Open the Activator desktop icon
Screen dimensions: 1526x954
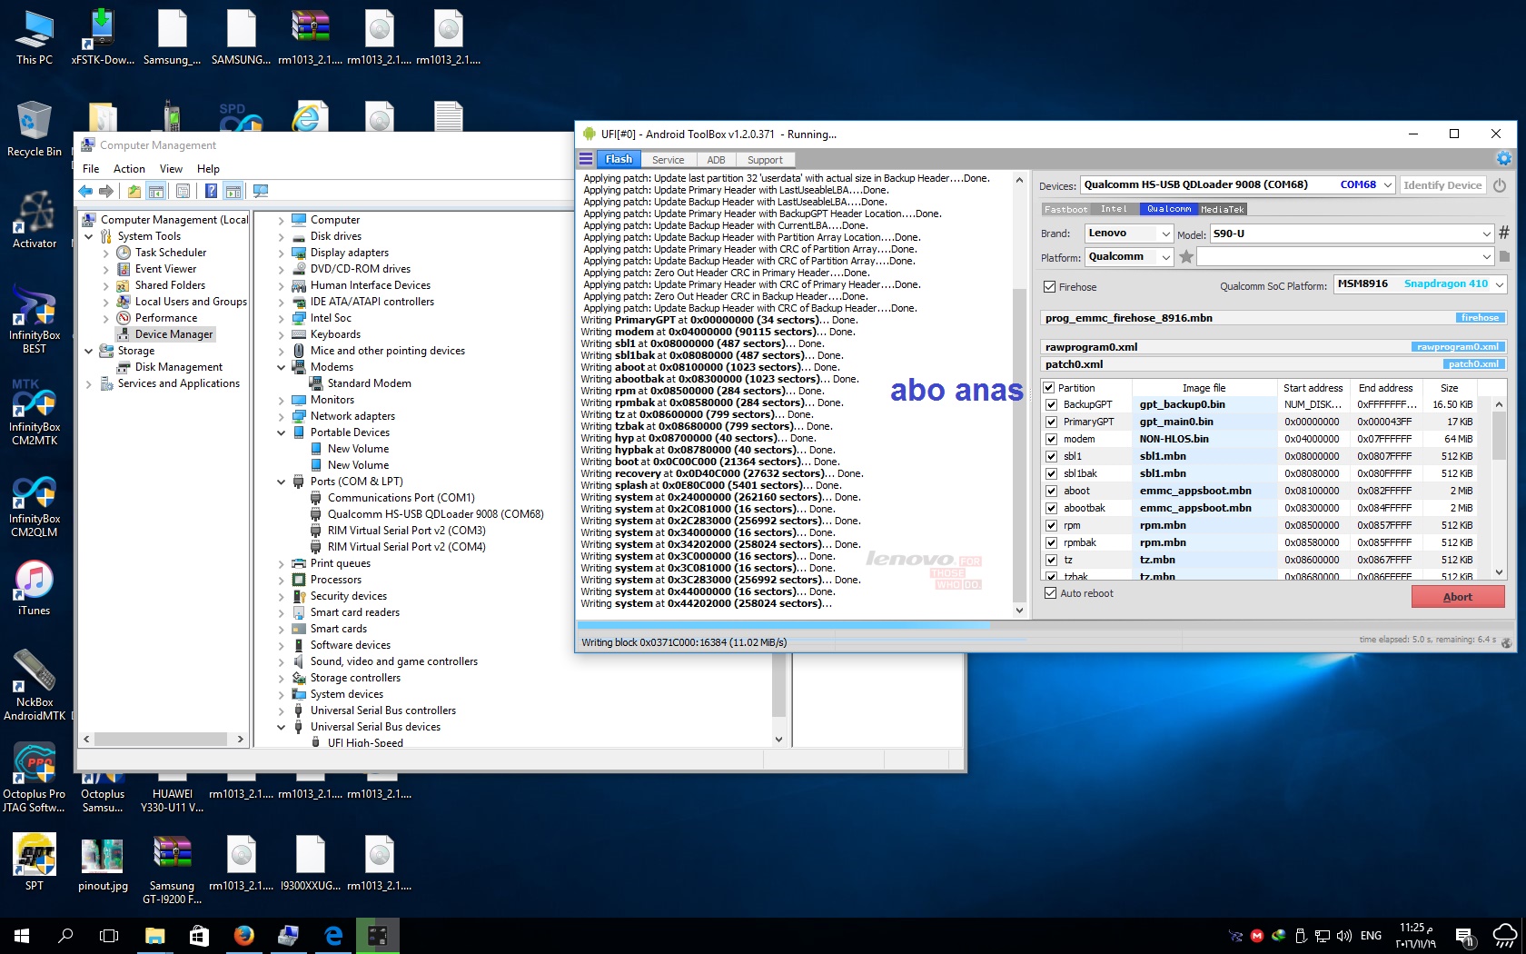coord(34,221)
